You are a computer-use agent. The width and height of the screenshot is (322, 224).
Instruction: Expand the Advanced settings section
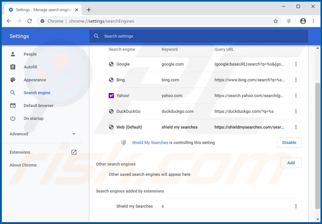coord(42,134)
